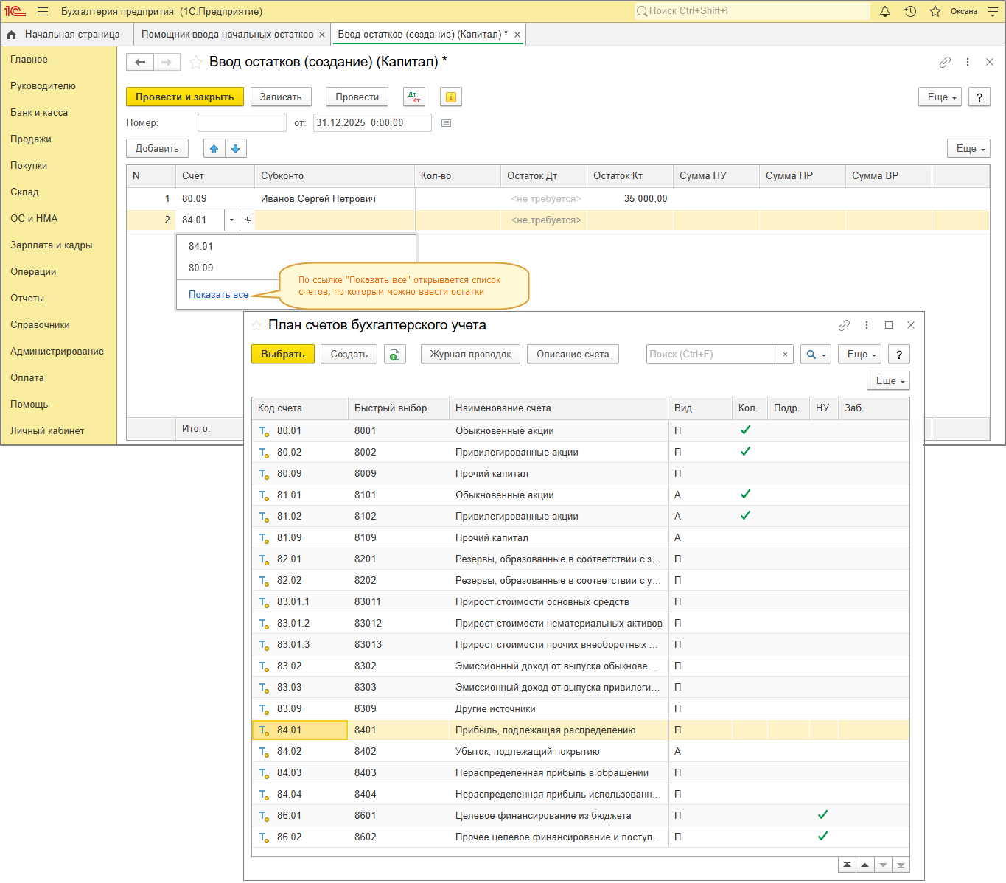
Task: Toggle НУ checkmark for account 86.01
Action: click(x=822, y=815)
